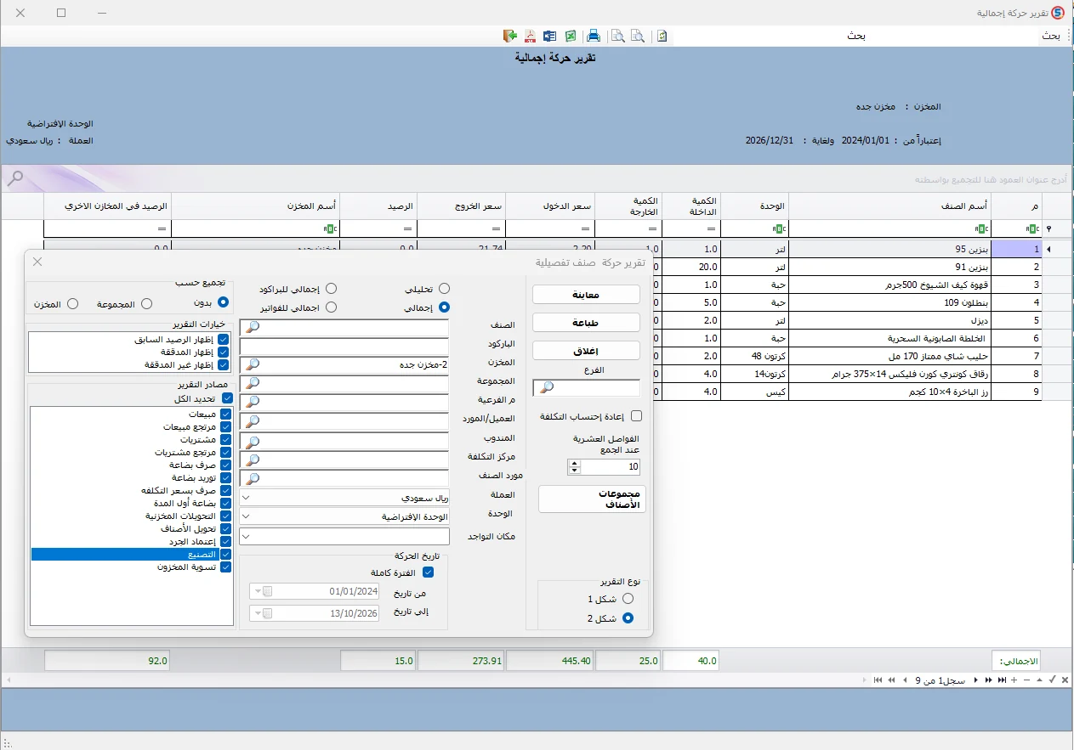Open lookup for الفرع field
This screenshot has width=1074, height=750.
point(546,388)
